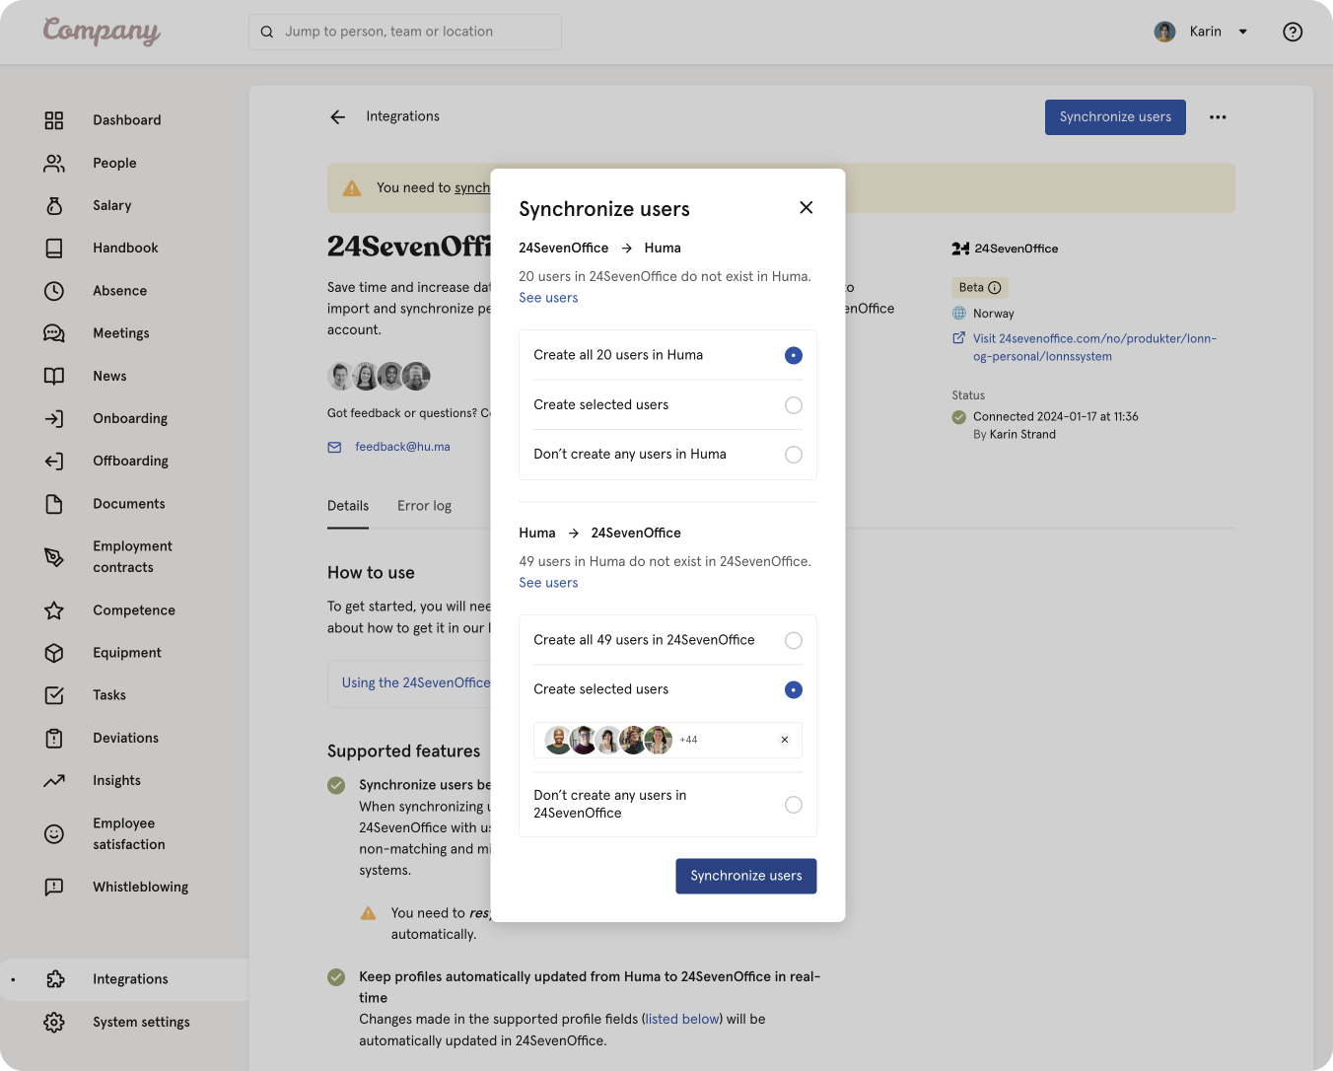Open the Meetings chat bubbles icon

pos(54,333)
